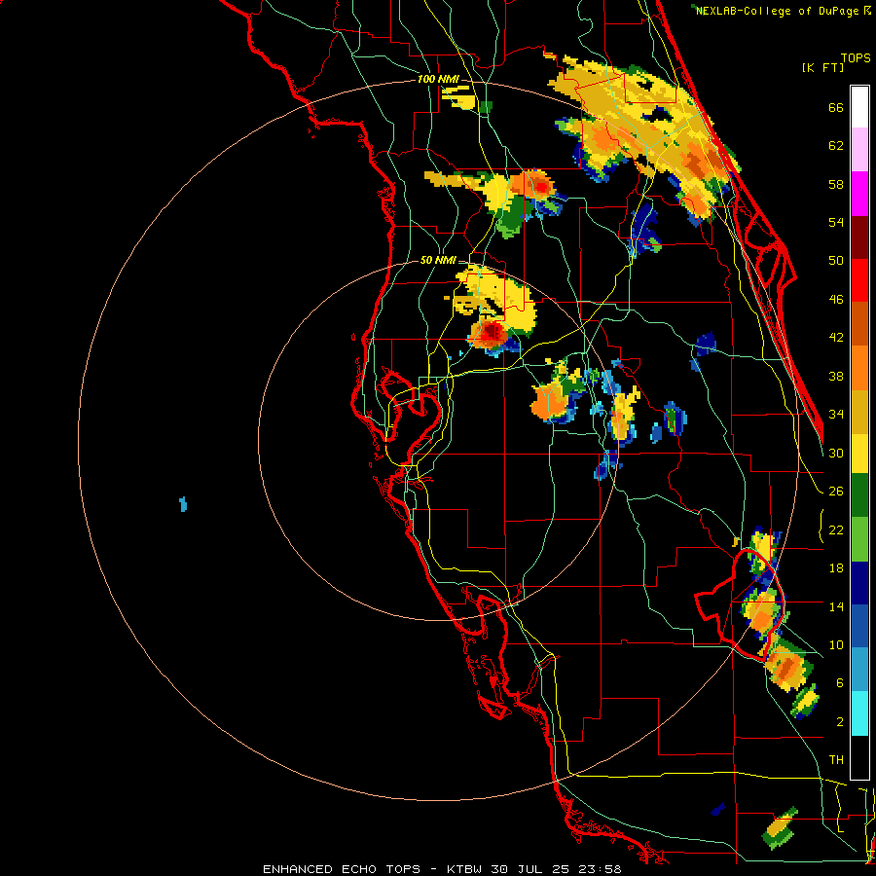Click the 62 legend value
The height and width of the screenshot is (876, 876).
pyautogui.click(x=836, y=145)
